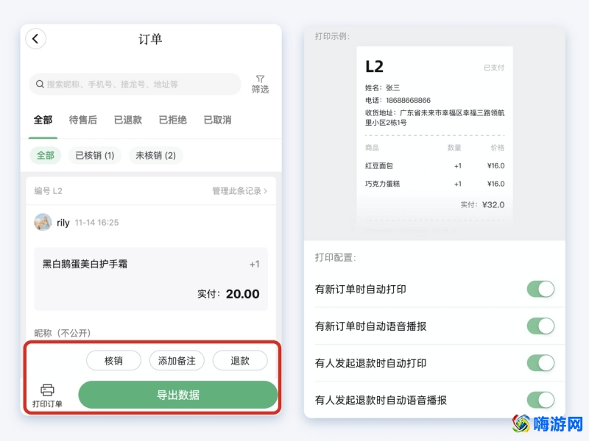Click the order number 编号 L2
Screen dimensions: 589x441
pos(48,191)
